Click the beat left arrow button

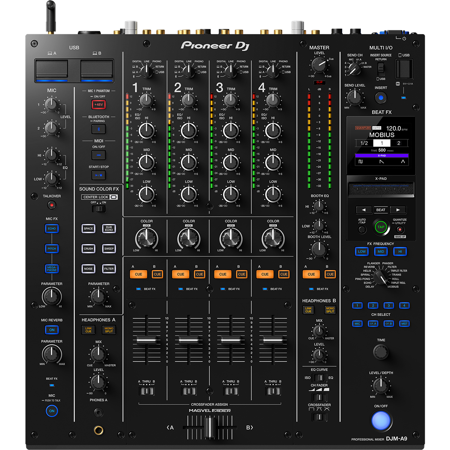364,210
